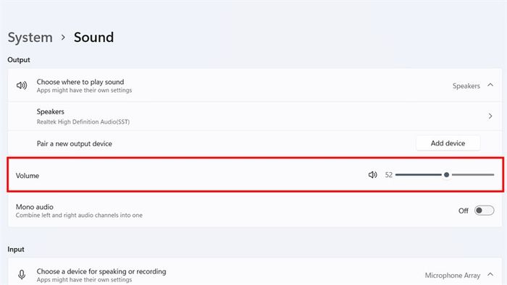Image resolution: width=507 pixels, height=285 pixels.
Task: Click the Microphone Array label
Action: click(x=453, y=276)
